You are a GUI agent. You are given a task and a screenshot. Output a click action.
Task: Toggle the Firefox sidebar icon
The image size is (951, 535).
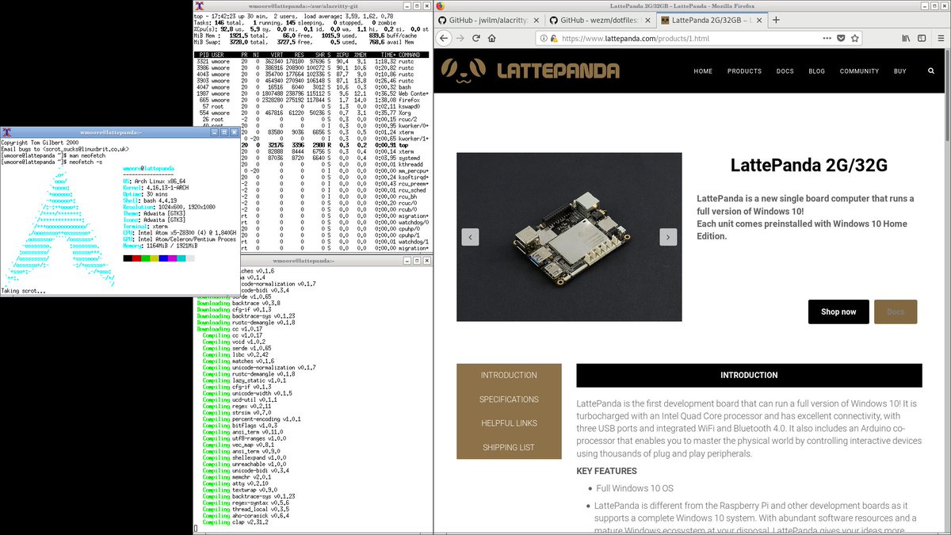pos(921,37)
